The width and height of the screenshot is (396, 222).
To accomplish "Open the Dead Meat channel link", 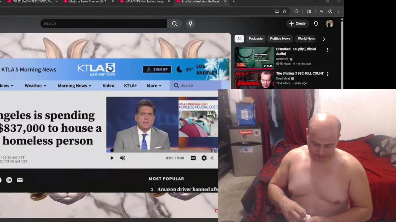I will (x=283, y=79).
